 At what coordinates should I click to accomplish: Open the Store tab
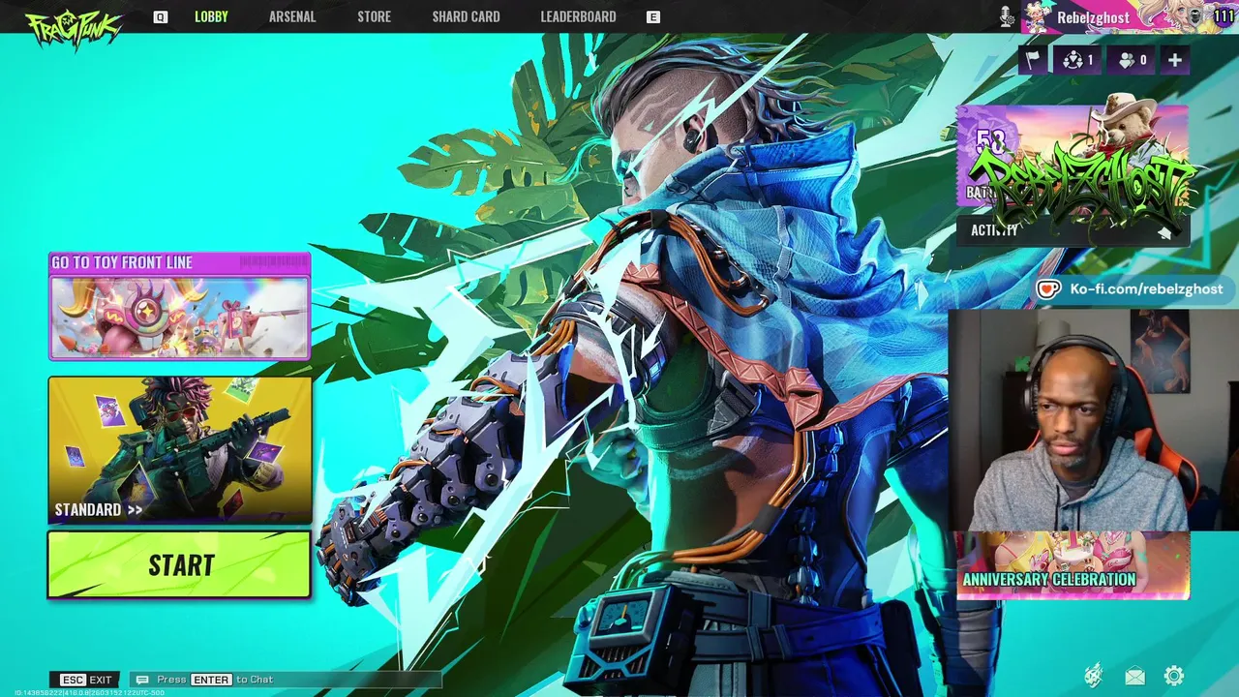point(374,16)
